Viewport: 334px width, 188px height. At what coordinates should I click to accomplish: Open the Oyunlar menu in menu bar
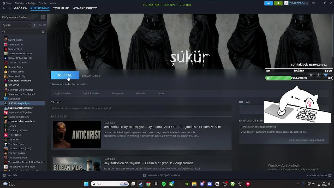[x=43, y=3]
